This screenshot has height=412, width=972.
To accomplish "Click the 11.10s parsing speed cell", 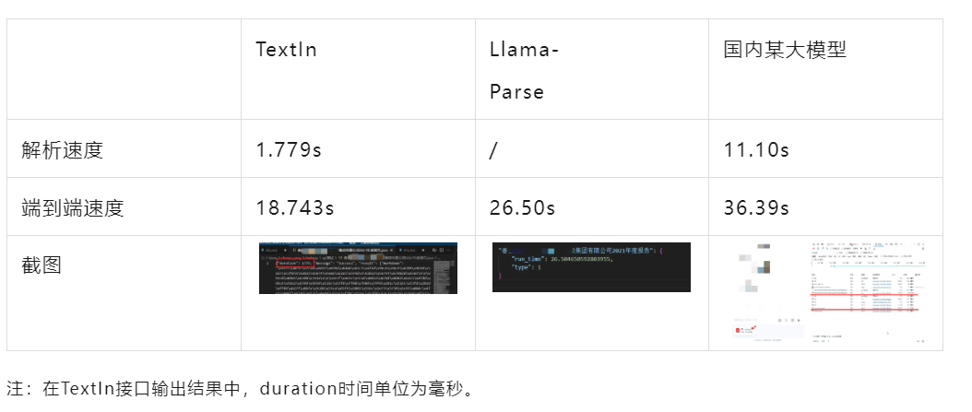I will pos(756,150).
